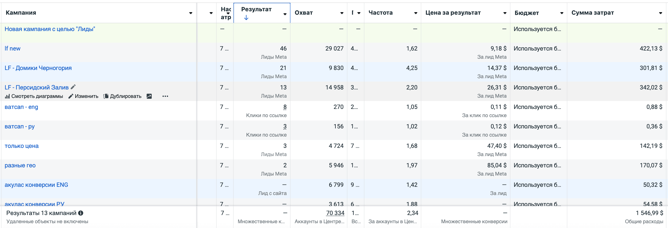Screen dimensions: 668x228
Task: Click the info icon next to Результаты 13 кампаний
Action: [81, 213]
